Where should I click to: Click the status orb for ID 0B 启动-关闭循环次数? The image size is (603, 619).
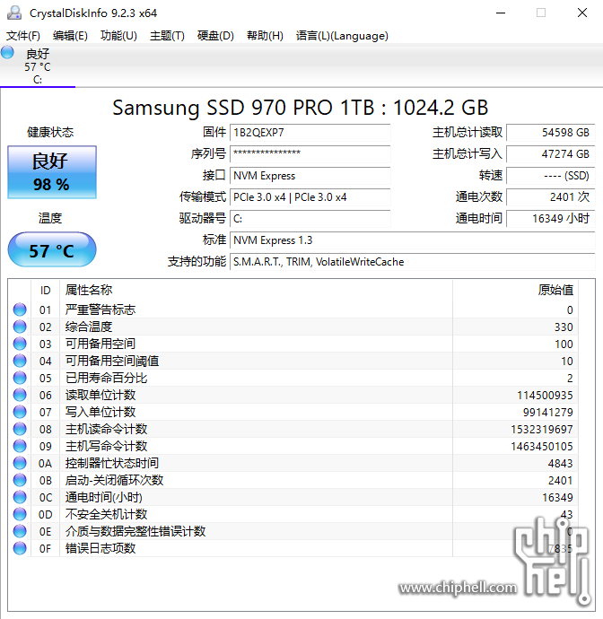20,480
